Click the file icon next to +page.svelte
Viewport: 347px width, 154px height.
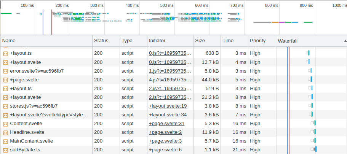(x=5, y=80)
